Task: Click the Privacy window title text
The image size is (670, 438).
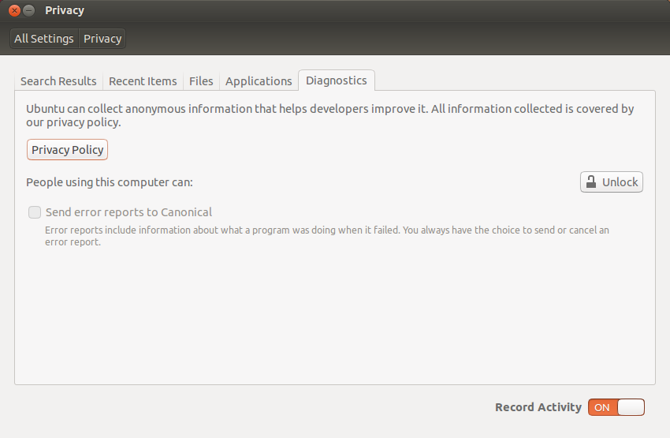Action: click(x=65, y=10)
